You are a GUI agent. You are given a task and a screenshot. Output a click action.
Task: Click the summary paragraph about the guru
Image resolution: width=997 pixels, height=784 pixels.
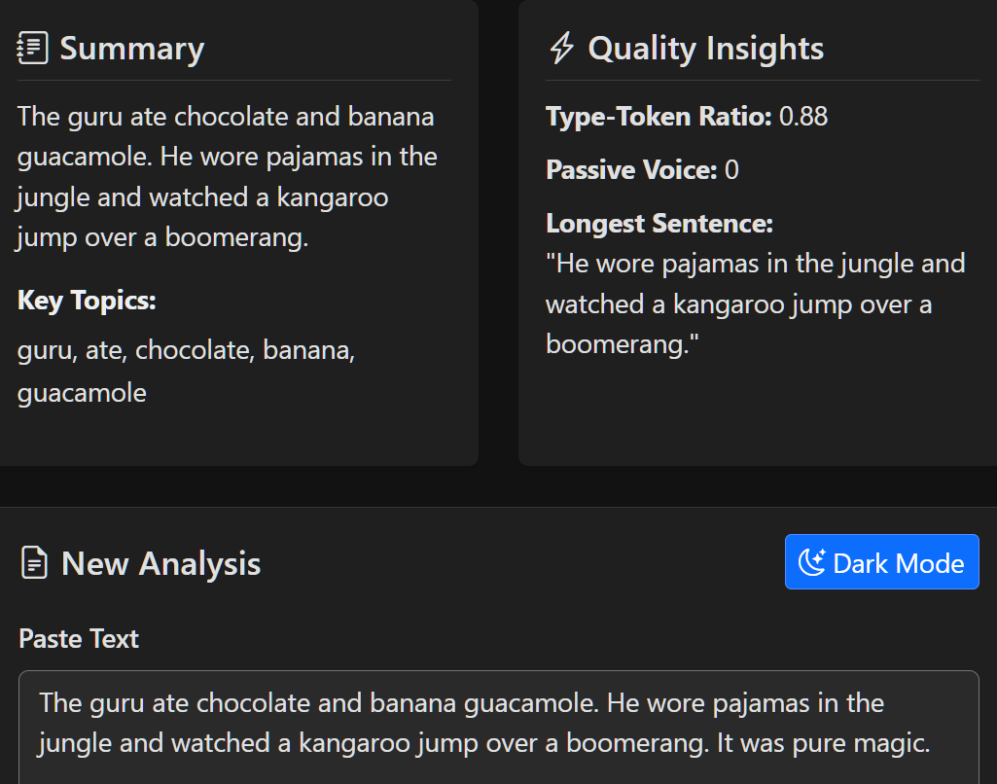click(x=227, y=177)
